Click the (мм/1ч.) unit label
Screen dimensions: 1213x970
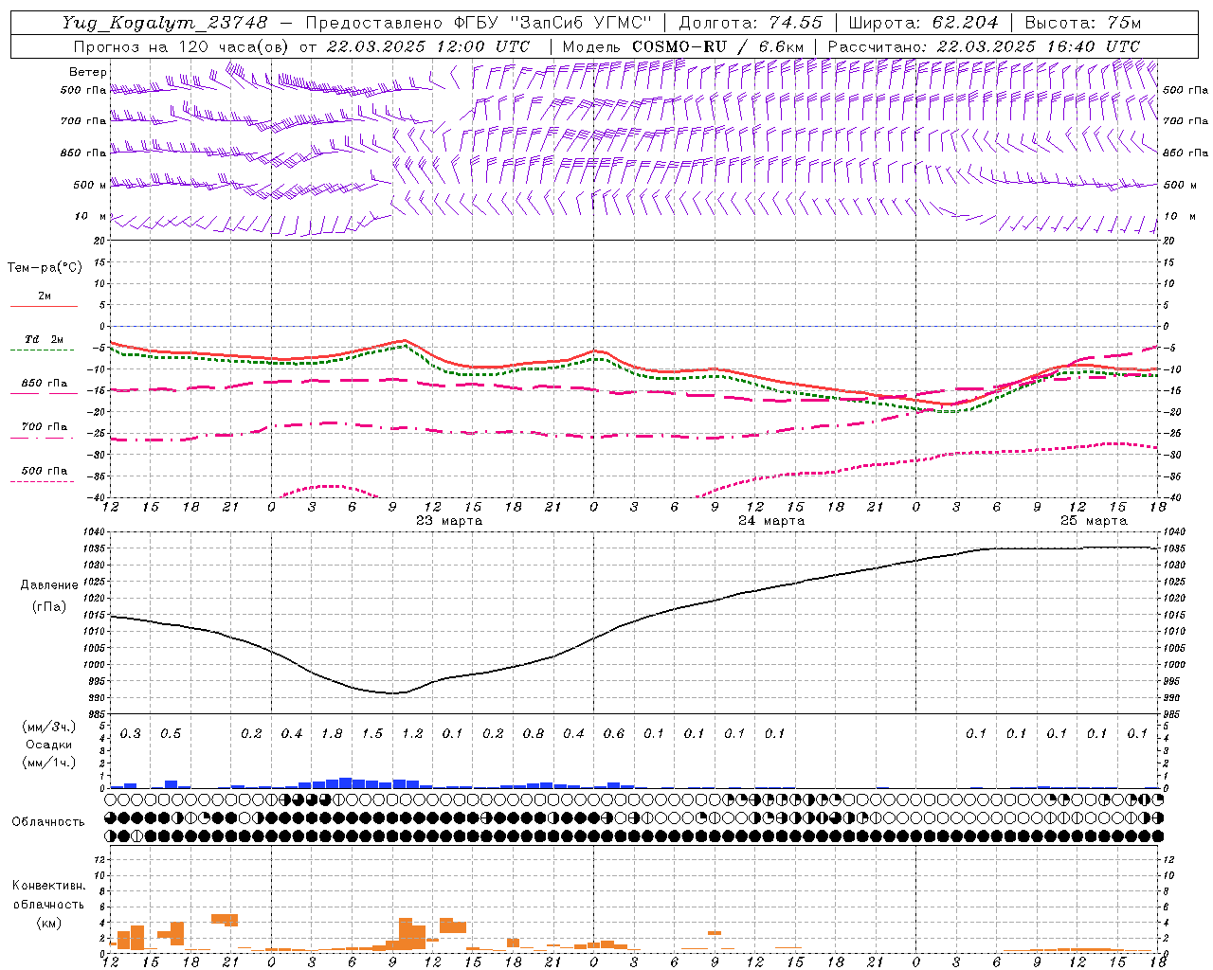[x=49, y=763]
